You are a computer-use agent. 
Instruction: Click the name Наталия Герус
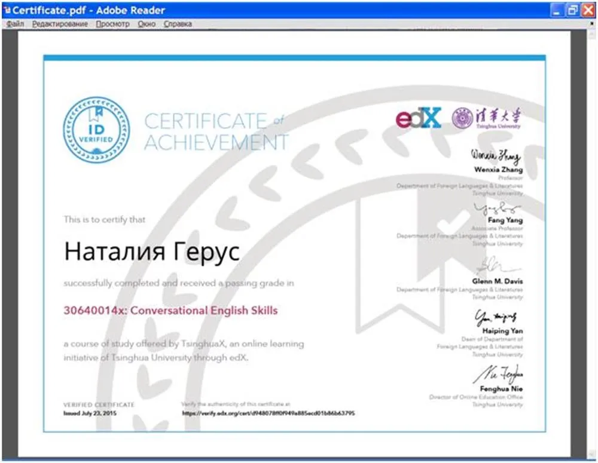pyautogui.click(x=152, y=252)
